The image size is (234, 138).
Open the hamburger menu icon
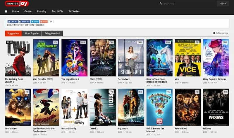pyautogui.click(x=6, y=11)
